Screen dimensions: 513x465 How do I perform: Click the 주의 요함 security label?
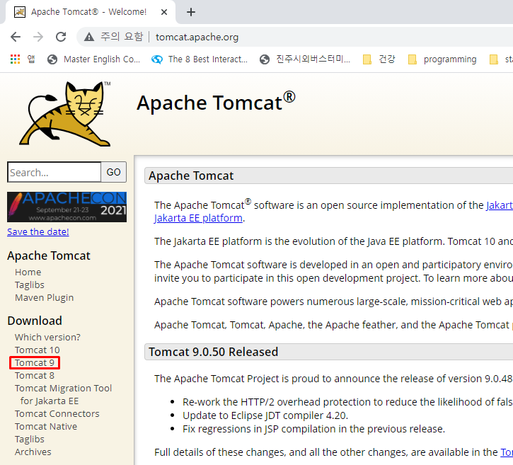pos(122,36)
